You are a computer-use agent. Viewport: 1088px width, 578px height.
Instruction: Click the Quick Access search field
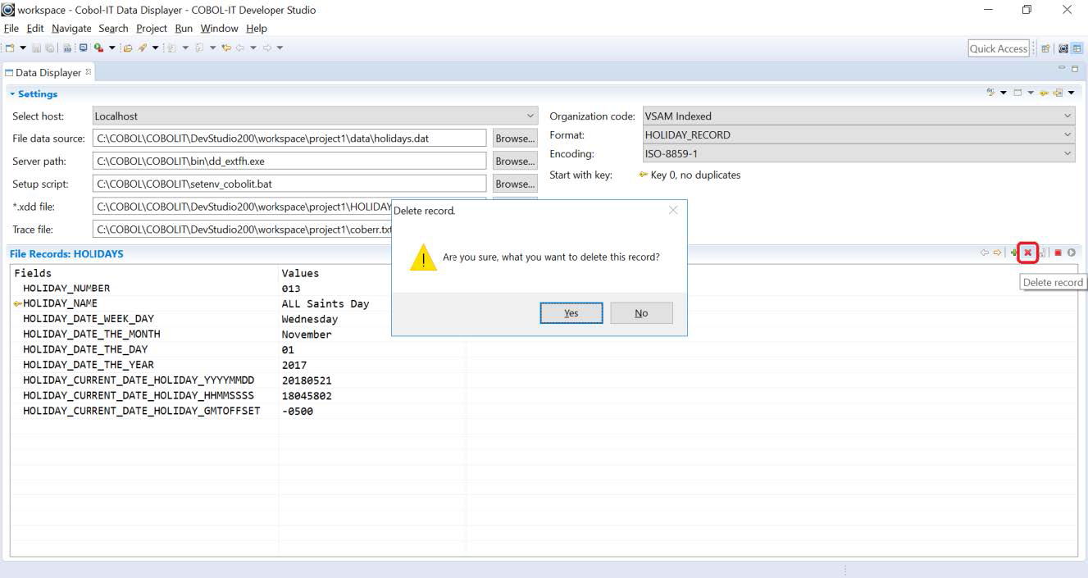coord(998,48)
